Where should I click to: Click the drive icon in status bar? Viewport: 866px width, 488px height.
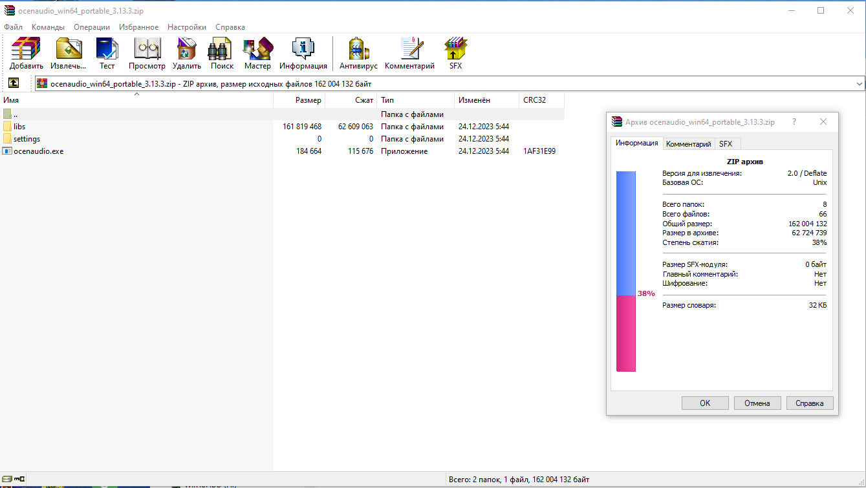(8, 479)
